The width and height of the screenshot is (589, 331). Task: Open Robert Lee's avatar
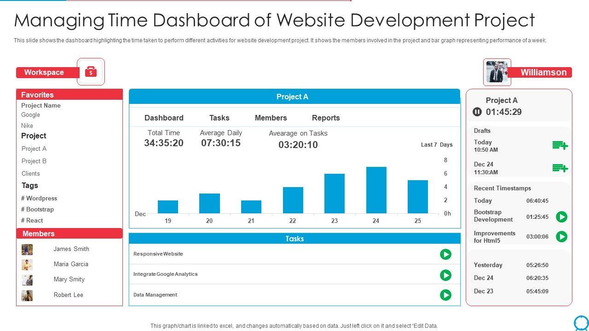point(27,295)
